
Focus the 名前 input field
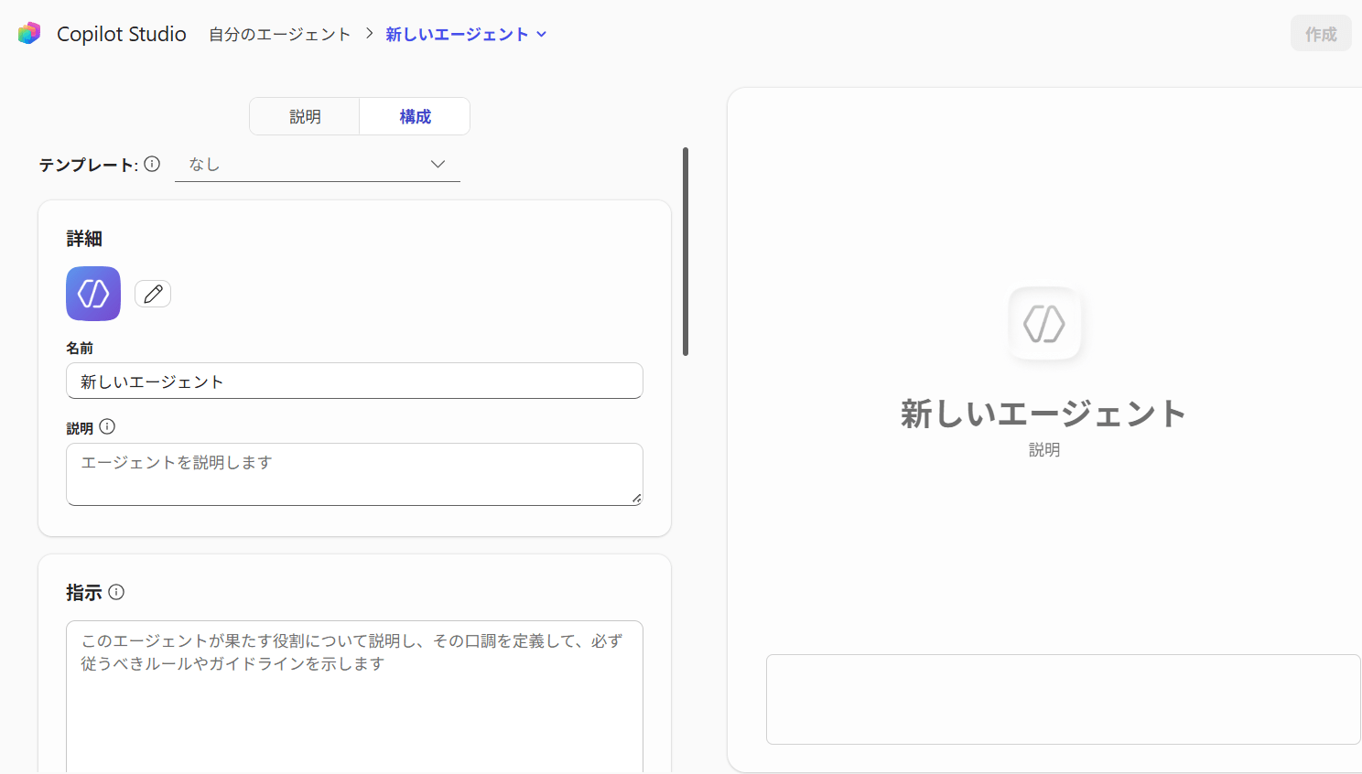click(354, 382)
